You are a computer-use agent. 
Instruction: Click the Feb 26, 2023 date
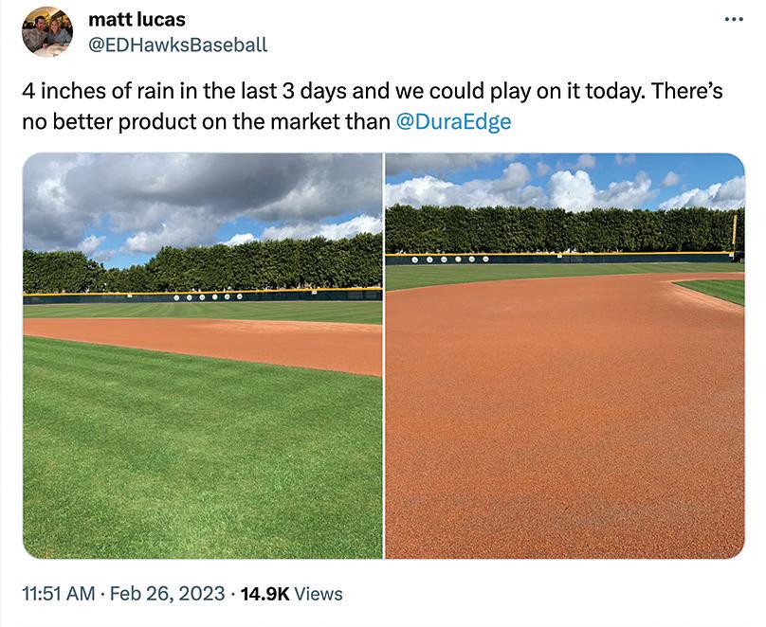click(x=167, y=594)
